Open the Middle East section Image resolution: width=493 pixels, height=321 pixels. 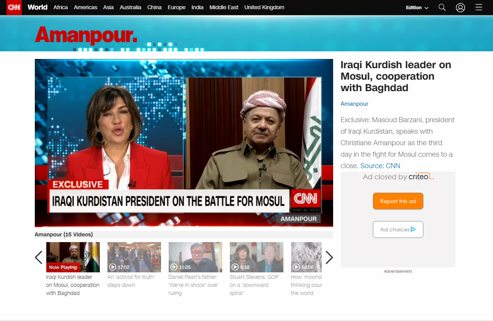pos(224,7)
